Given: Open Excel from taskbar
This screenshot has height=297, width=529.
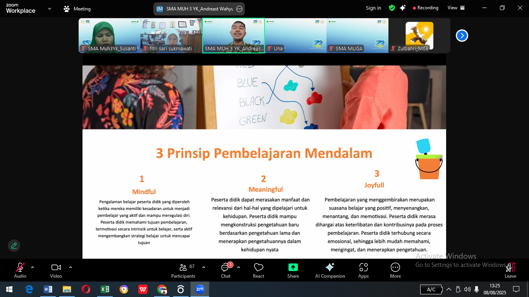Looking at the screenshot, I should 105,289.
